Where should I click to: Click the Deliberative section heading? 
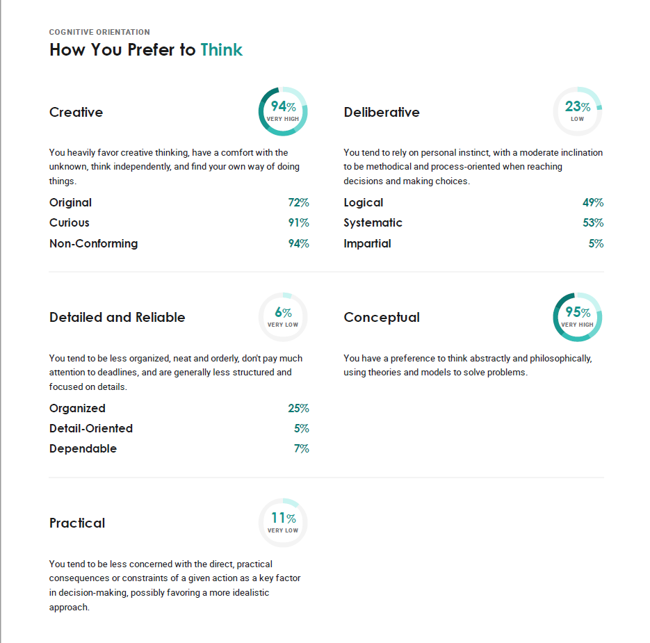[x=382, y=112]
